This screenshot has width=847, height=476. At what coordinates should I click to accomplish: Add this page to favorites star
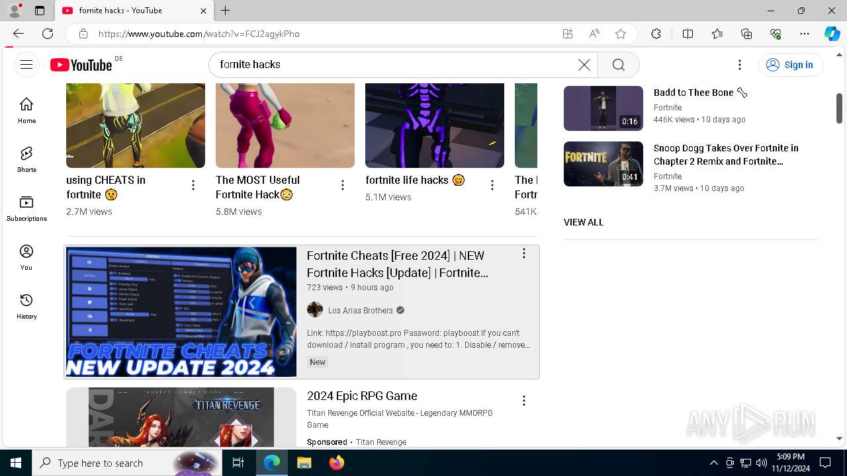click(621, 34)
